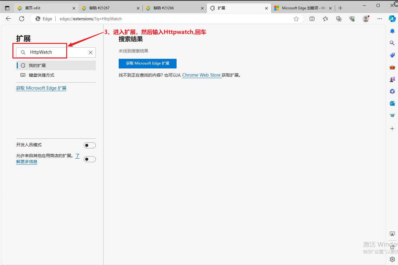Image resolution: width=398 pixels, height=265 pixels.
Task: Open the split screen icon
Action: pyautogui.click(x=312, y=19)
